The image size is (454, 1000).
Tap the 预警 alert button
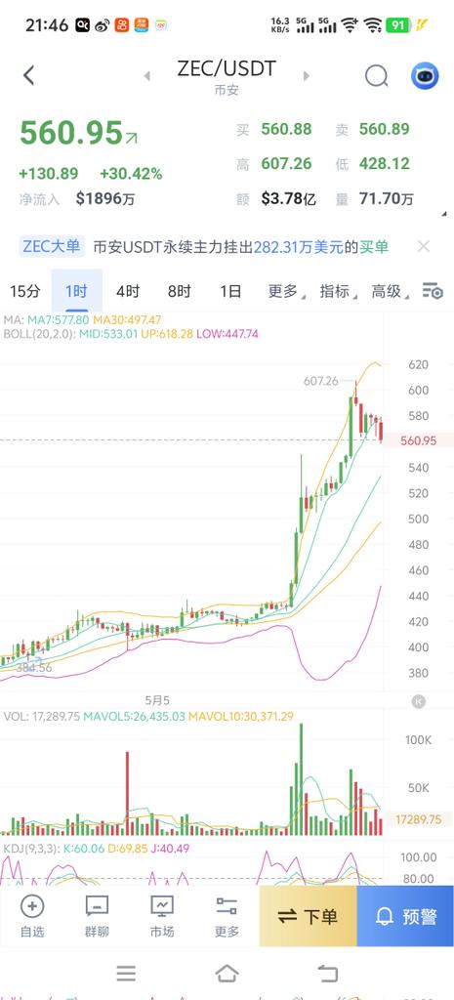[x=405, y=916]
